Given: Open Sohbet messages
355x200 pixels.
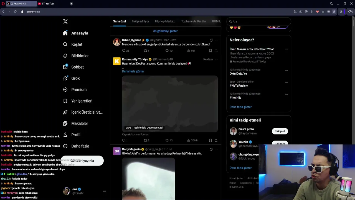Looking at the screenshot, I should click(73, 67).
